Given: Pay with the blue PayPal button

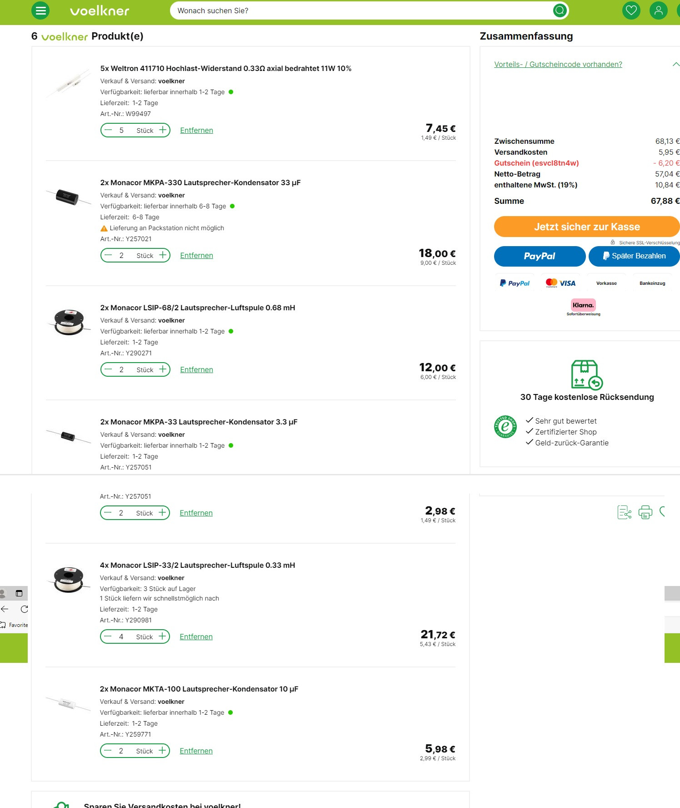Looking at the screenshot, I should pyautogui.click(x=540, y=256).
